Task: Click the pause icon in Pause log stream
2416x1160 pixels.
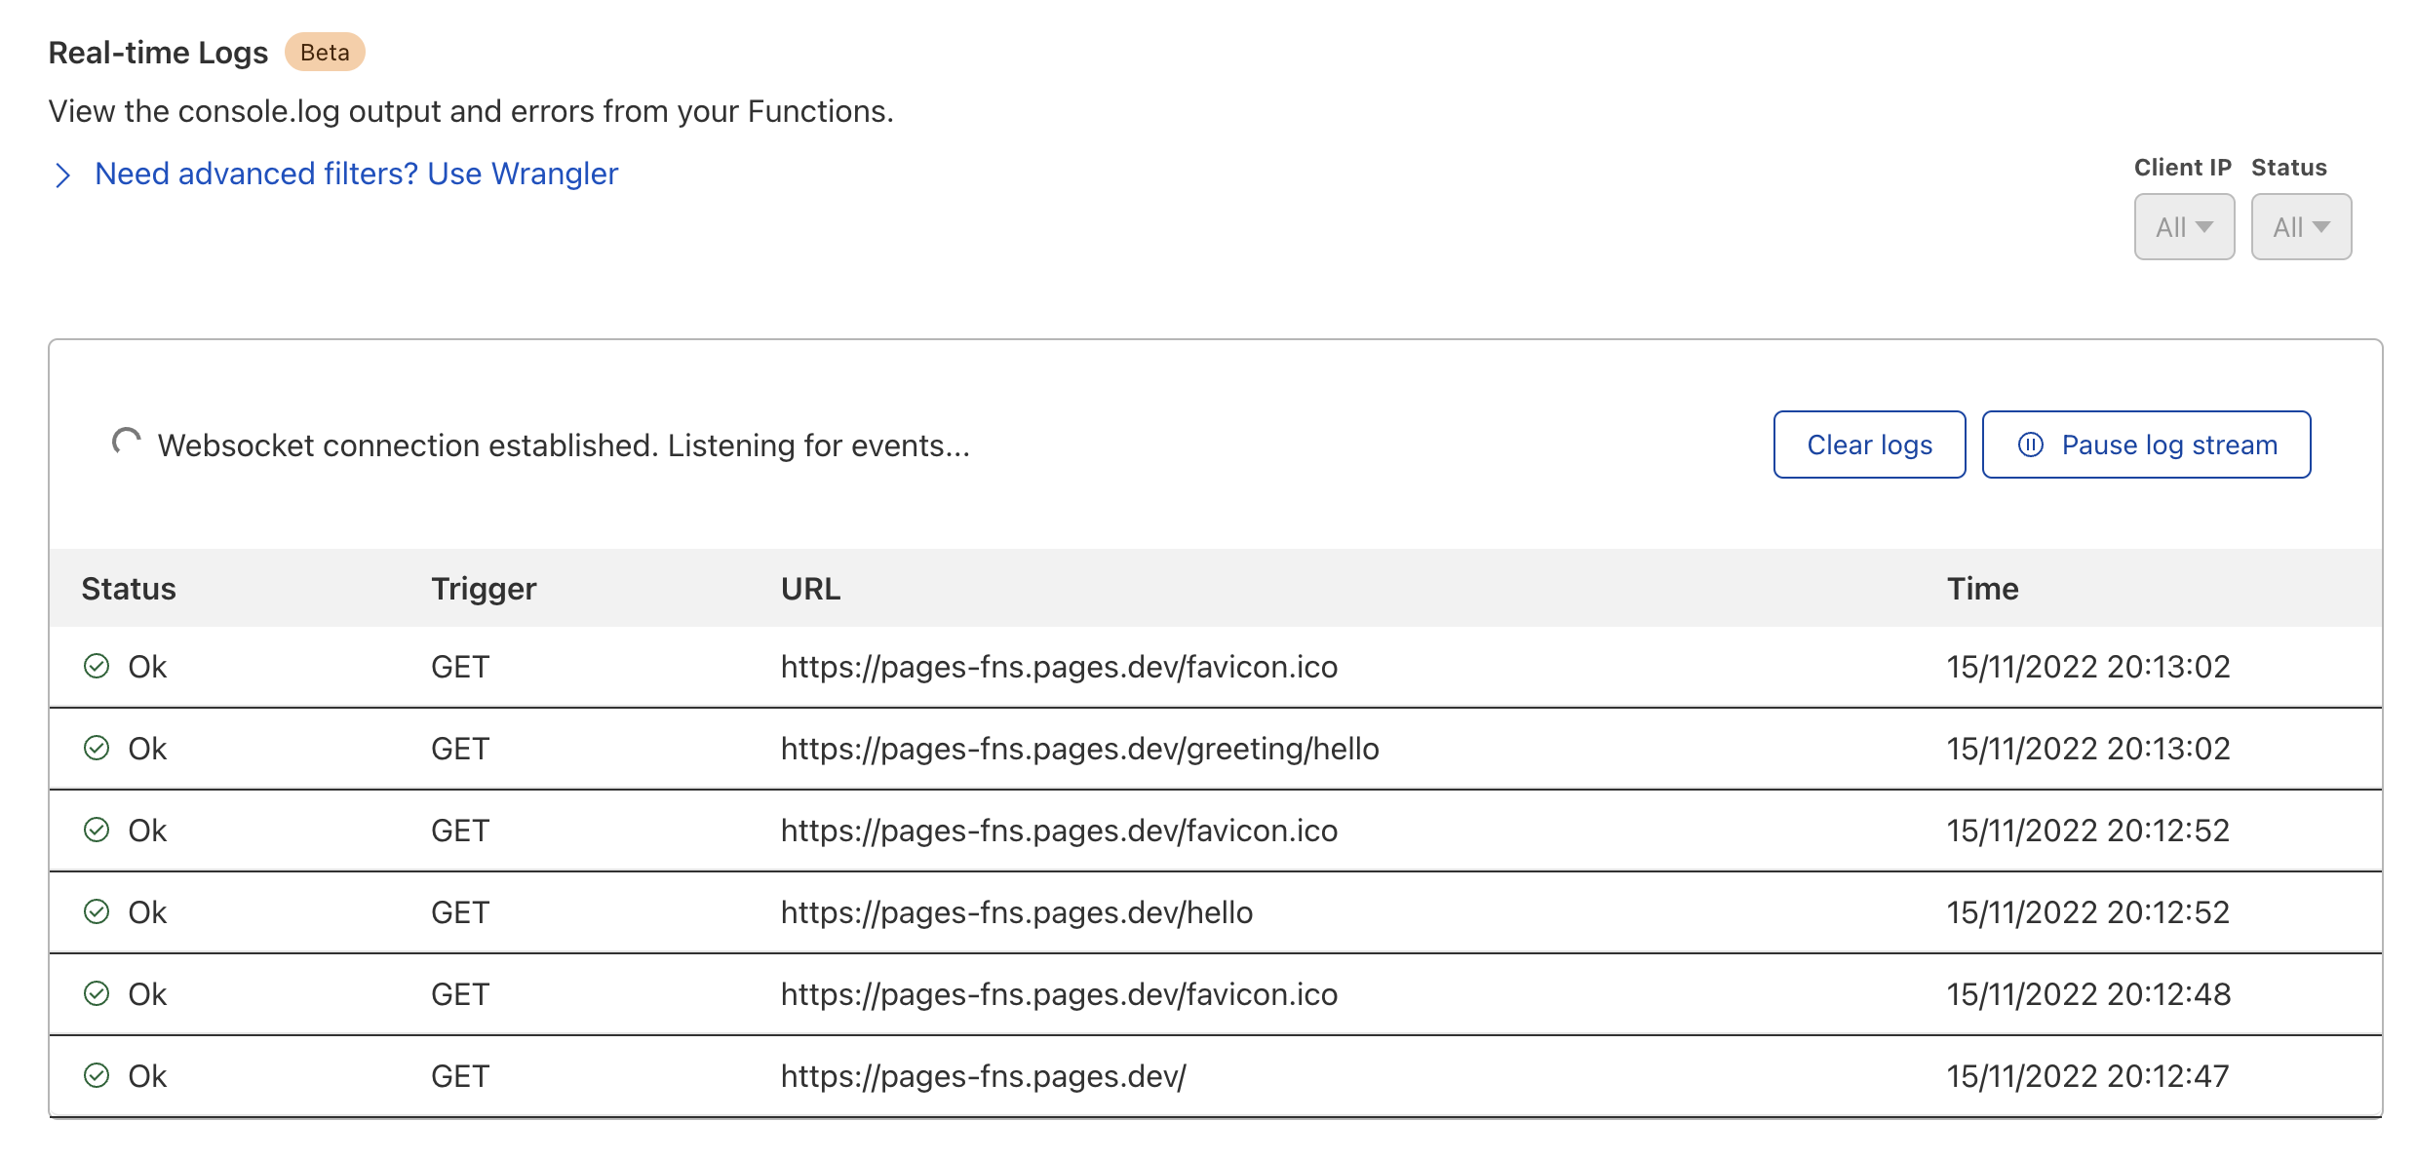Action: click(x=2030, y=445)
